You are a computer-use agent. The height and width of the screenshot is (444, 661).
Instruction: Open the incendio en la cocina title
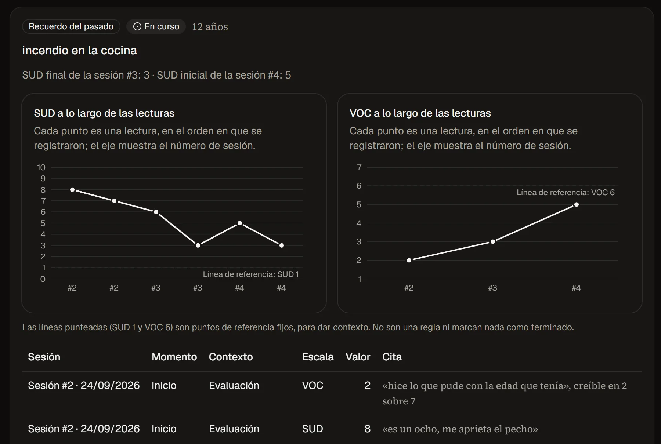[79, 50]
